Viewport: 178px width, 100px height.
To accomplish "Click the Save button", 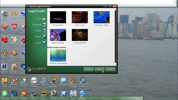I will click(x=100, y=69).
